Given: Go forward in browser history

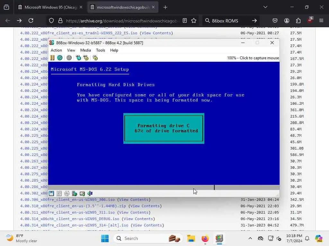Looking at the screenshot, I should (19, 20).
